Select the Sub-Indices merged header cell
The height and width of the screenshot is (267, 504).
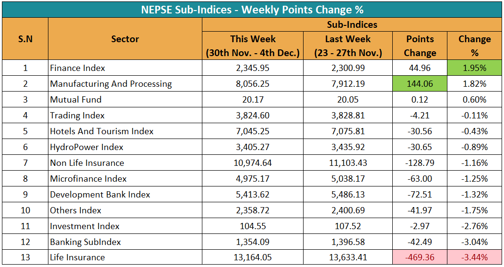pos(352,24)
